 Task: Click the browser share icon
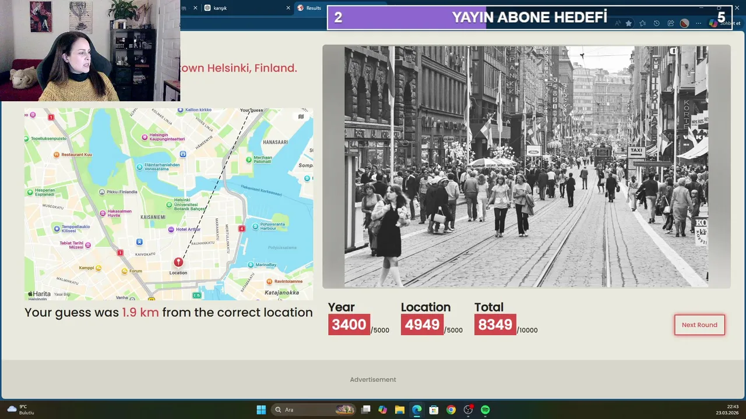670,23
